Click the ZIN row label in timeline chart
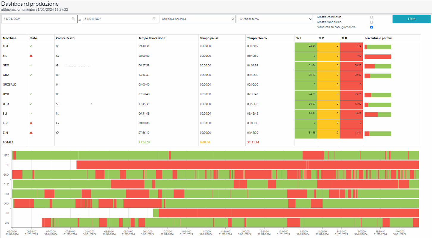The height and width of the screenshot is (238, 432). 7,223
